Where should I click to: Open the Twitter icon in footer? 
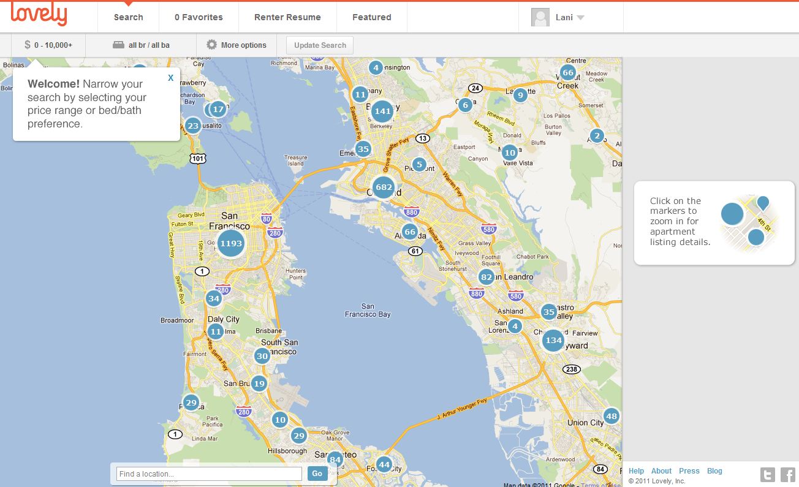click(767, 474)
